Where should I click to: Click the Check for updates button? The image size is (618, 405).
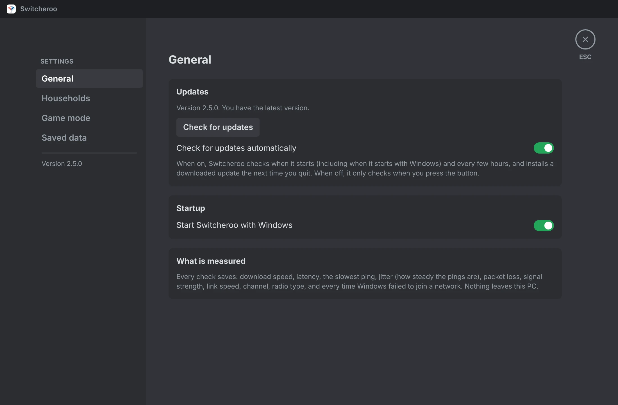(218, 127)
